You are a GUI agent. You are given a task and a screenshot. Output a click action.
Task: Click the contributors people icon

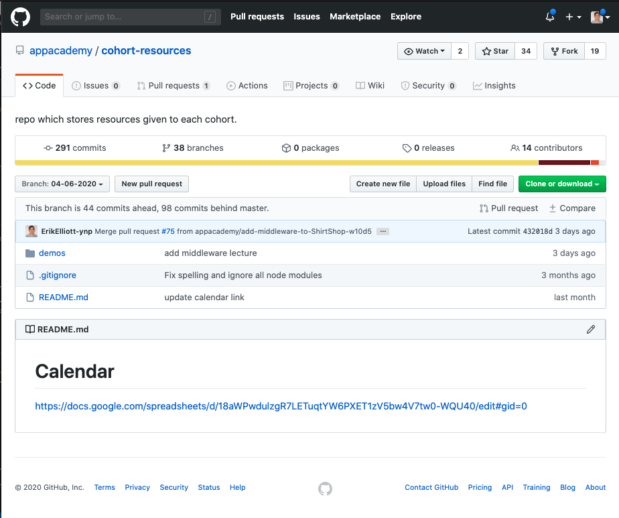pos(514,148)
